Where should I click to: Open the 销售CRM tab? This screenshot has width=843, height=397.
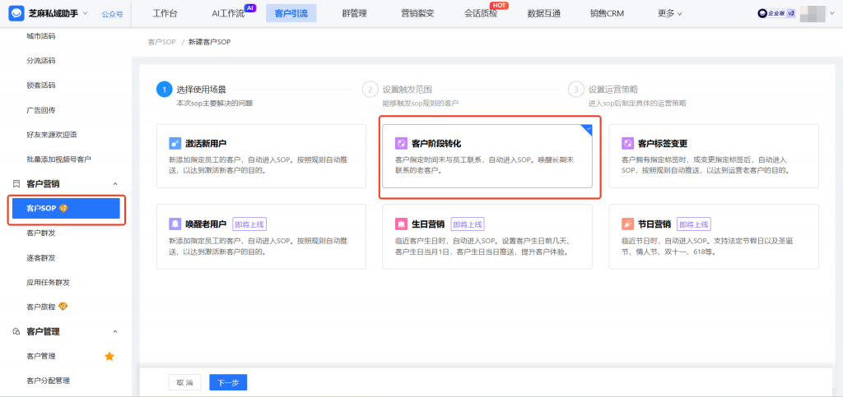[x=607, y=13]
